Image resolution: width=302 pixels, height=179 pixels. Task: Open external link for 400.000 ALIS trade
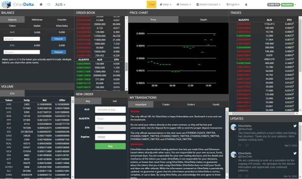[293, 63]
